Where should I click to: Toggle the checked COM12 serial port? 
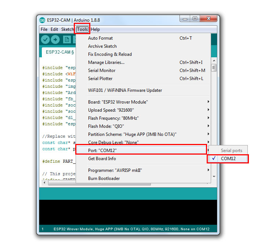228,159
